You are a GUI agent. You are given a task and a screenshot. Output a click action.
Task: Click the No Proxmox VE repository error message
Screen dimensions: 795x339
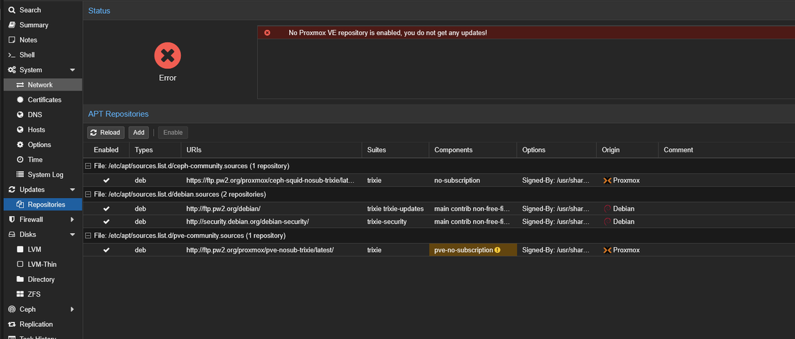pos(388,33)
